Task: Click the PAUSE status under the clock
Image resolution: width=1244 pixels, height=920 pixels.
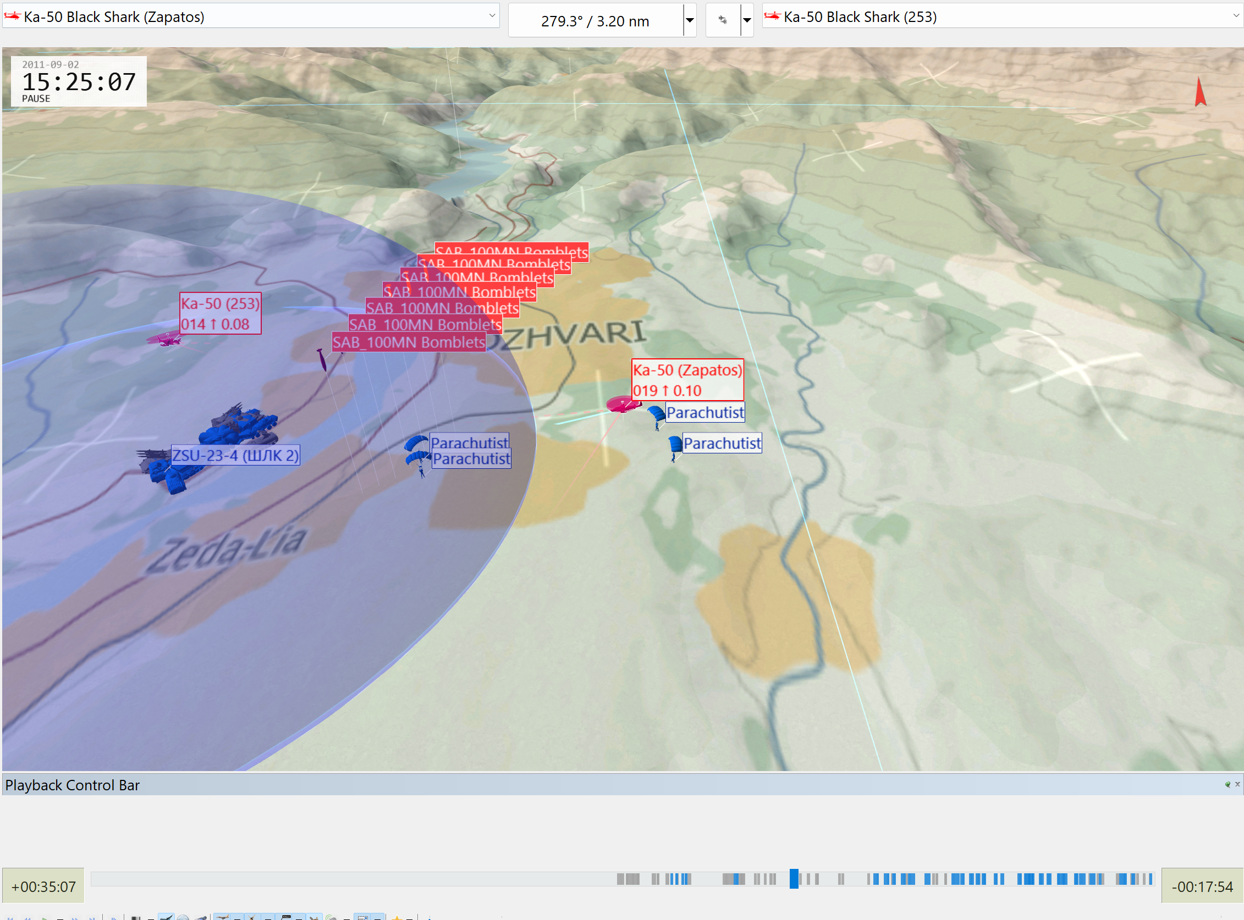Action: pos(36,98)
